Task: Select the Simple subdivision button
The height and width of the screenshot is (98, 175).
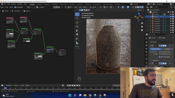Action: pos(167,49)
